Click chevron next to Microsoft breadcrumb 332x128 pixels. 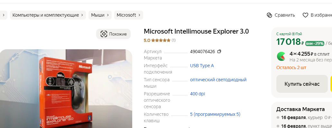pos(139,15)
